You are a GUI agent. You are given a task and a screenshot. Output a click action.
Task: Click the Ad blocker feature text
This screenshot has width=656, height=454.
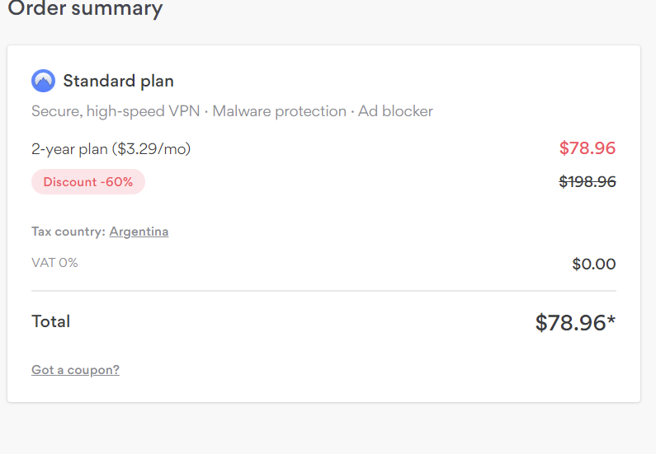pos(395,111)
